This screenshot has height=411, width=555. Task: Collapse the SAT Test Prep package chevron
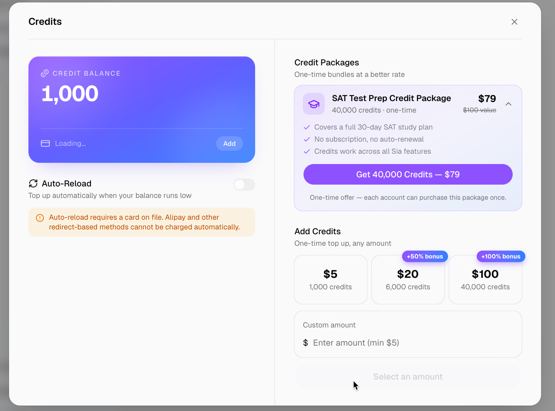(x=508, y=104)
